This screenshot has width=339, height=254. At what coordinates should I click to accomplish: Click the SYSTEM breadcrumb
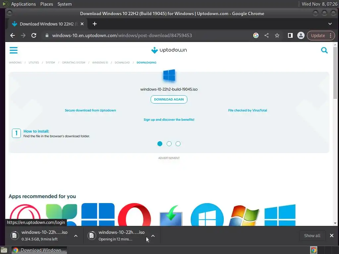click(50, 63)
